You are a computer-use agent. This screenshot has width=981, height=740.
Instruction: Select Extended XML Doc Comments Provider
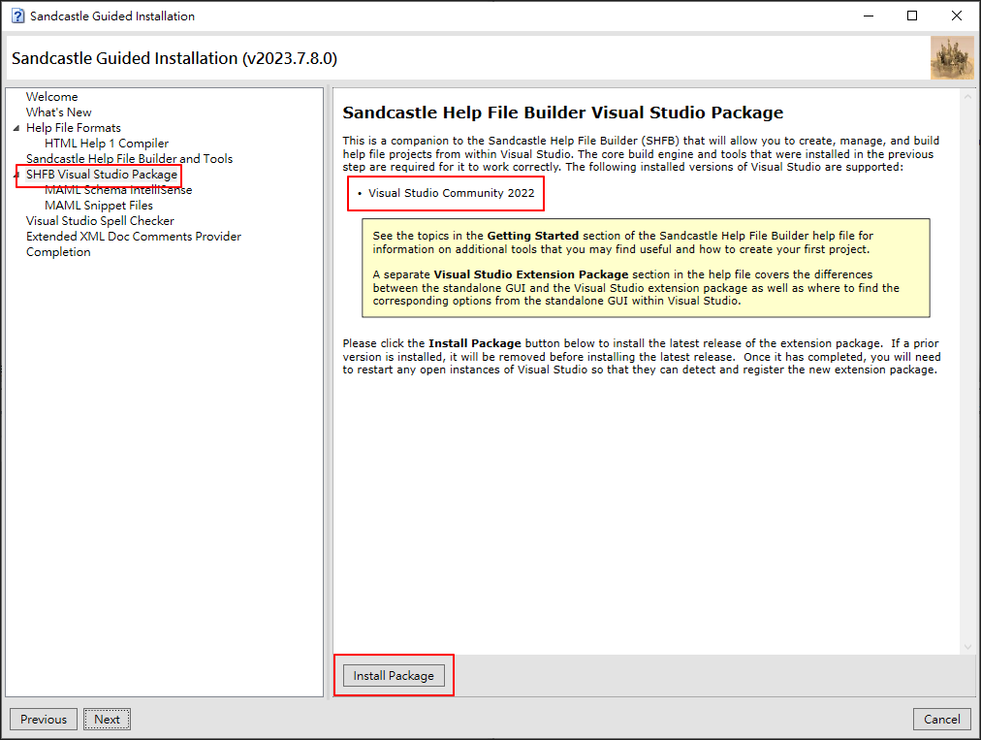coord(133,236)
